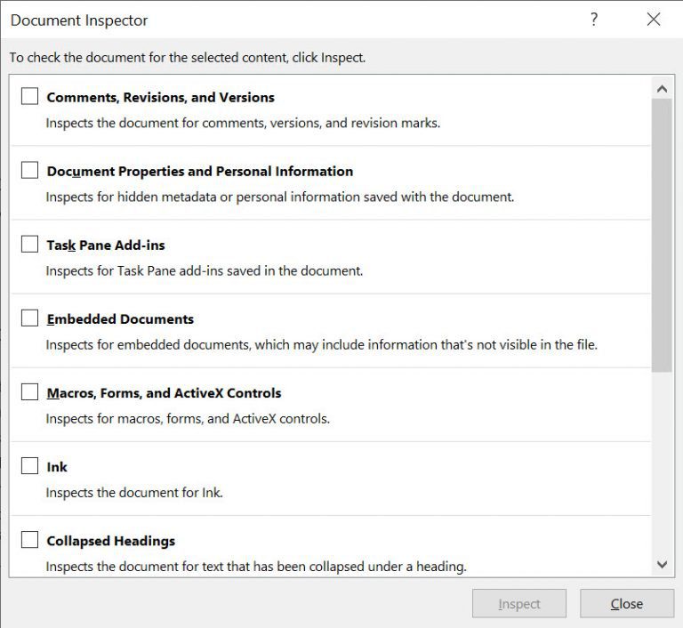
Task: Enable Document Properties and Personal Information checkbox
Action: coord(29,170)
